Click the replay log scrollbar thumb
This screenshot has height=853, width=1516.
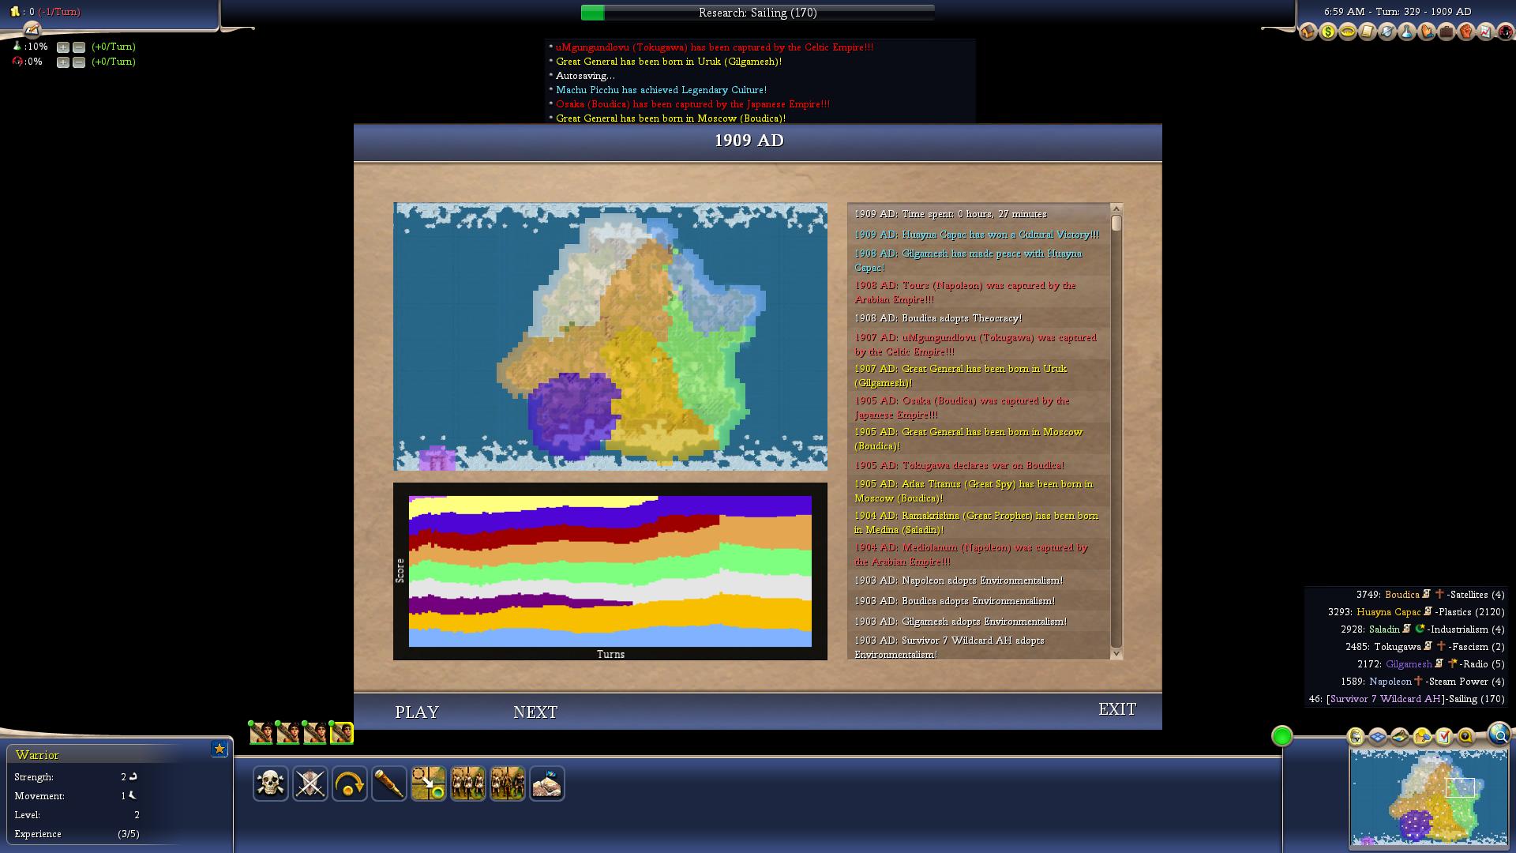point(1116,224)
